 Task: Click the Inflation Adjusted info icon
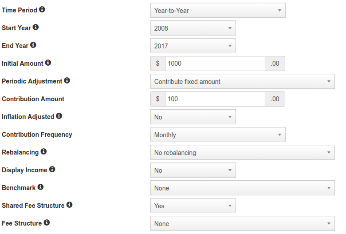59,116
